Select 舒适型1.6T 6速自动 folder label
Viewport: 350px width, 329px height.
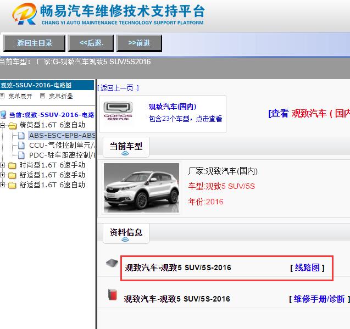(52, 185)
